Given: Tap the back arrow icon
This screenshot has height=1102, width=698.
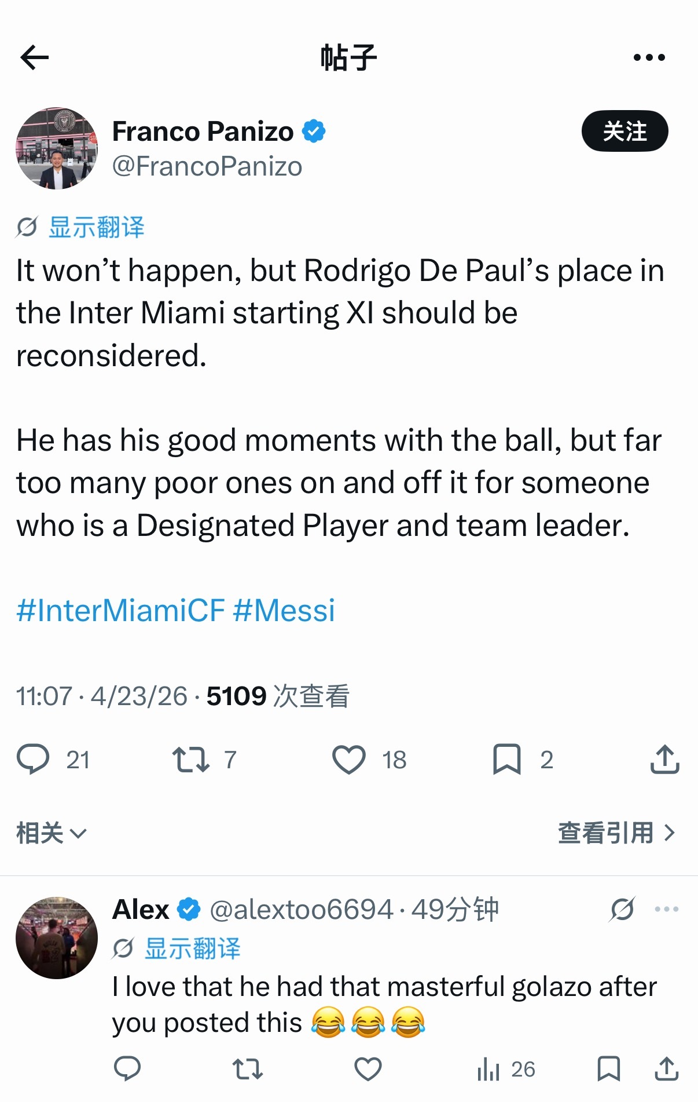Looking at the screenshot, I should [x=35, y=57].
